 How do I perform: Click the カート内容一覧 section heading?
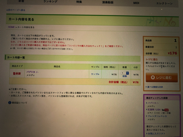pyautogui.click(x=16, y=57)
